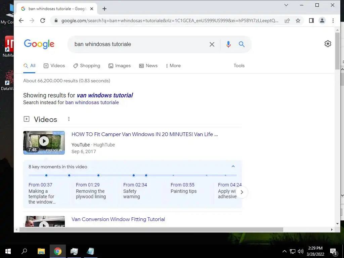The width and height of the screenshot is (344, 258).
Task: Jump to 01:29 timeline marker dot
Action: (69, 175)
